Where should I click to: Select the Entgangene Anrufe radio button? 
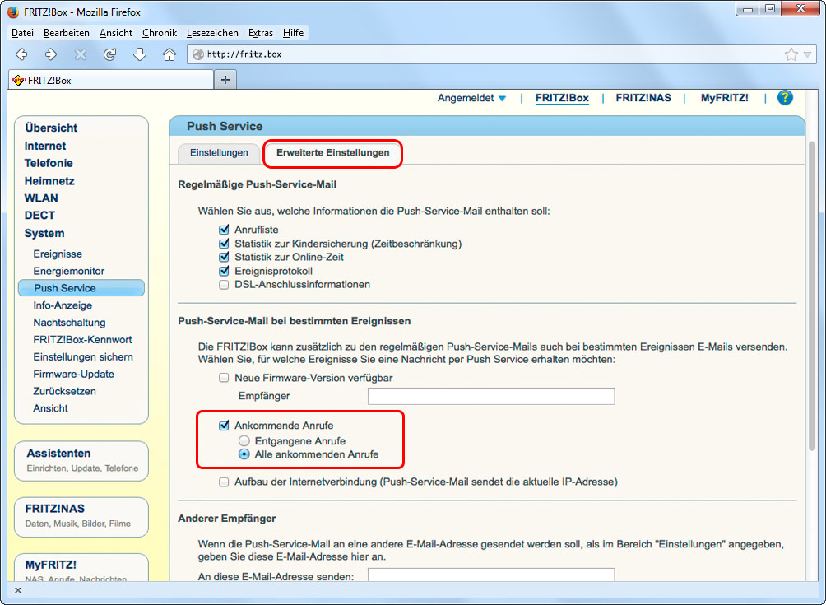pos(244,440)
